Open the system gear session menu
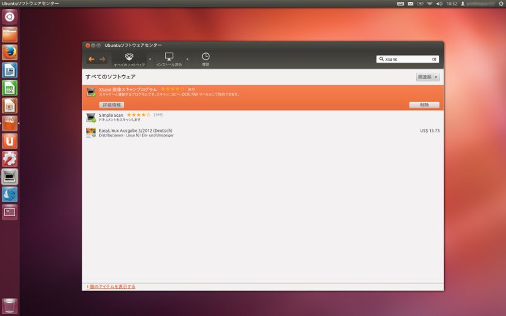This screenshot has height=316, width=506. coord(501,4)
